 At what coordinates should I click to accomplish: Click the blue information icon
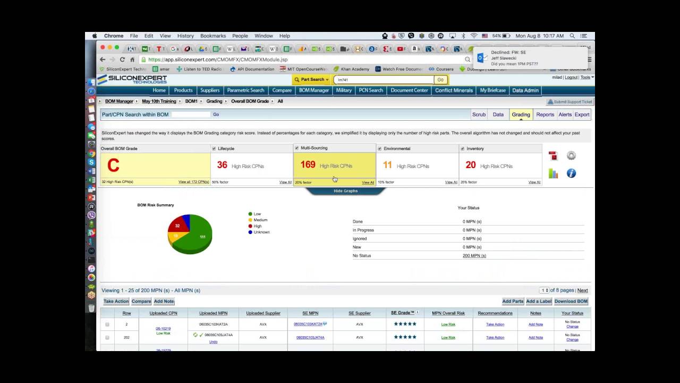point(571,173)
